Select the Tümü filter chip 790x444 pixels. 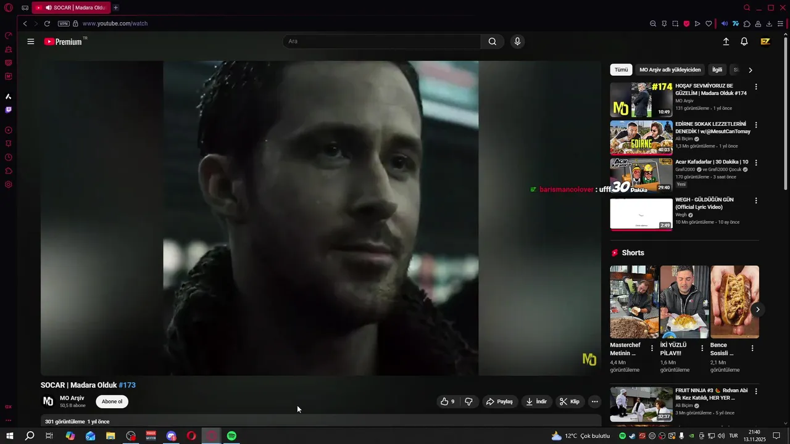click(x=621, y=70)
